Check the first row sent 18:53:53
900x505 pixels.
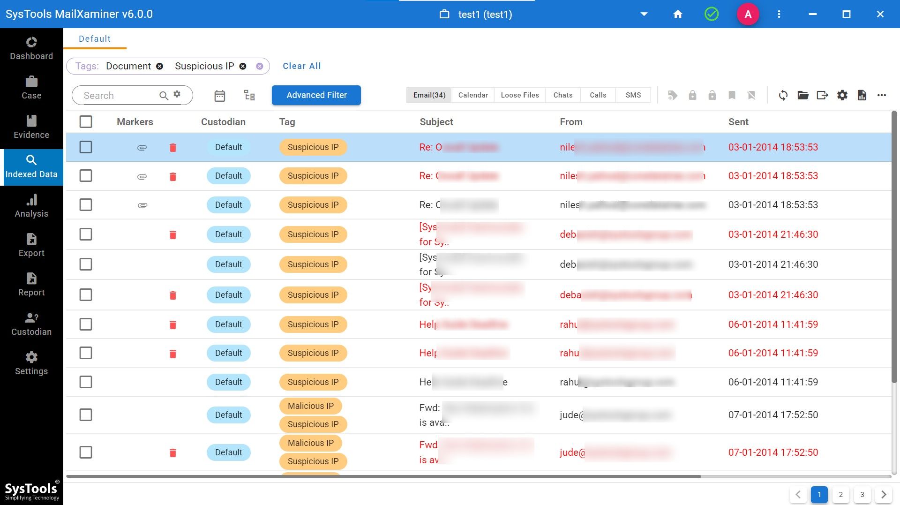point(86,147)
